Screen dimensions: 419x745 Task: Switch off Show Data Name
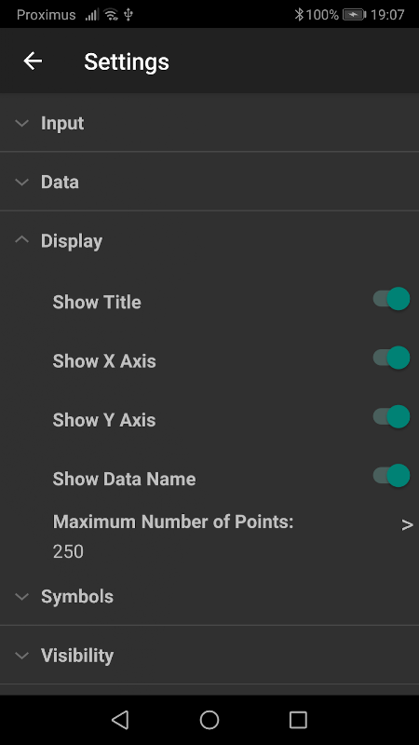[391, 476]
